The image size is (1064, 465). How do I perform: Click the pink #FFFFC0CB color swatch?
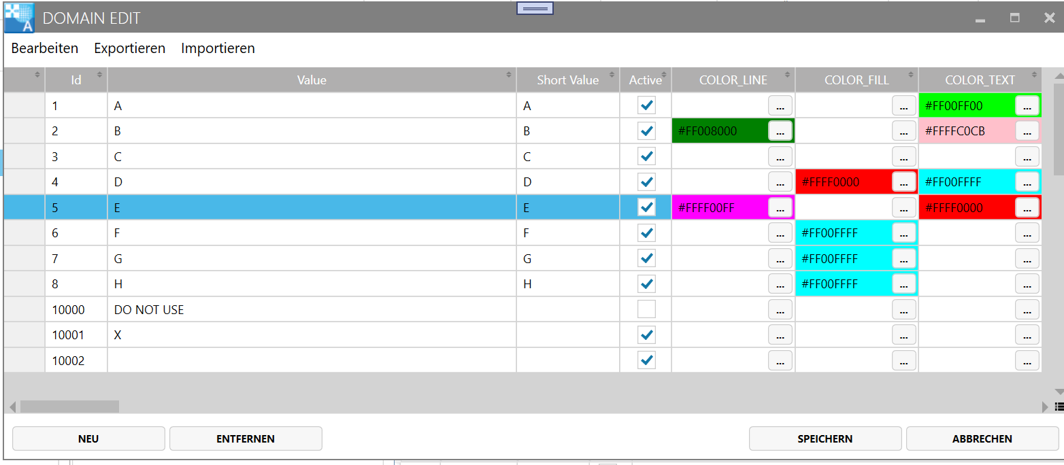[x=965, y=131]
